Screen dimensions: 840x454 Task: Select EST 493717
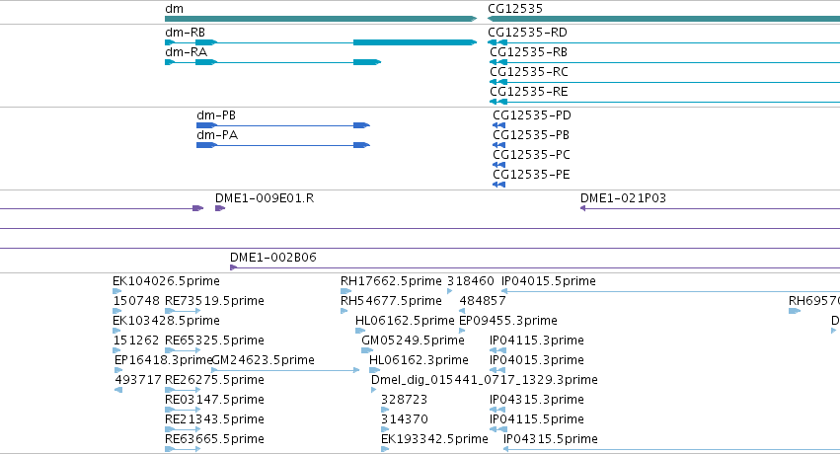coord(138,380)
